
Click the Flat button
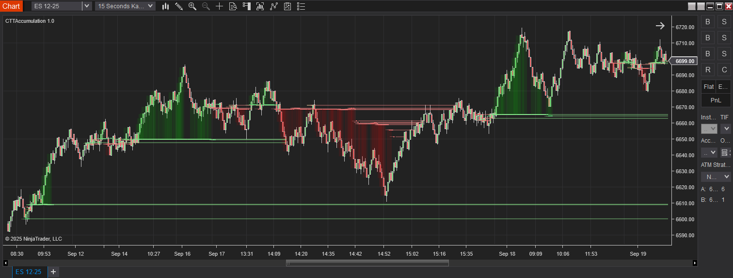[x=708, y=87]
